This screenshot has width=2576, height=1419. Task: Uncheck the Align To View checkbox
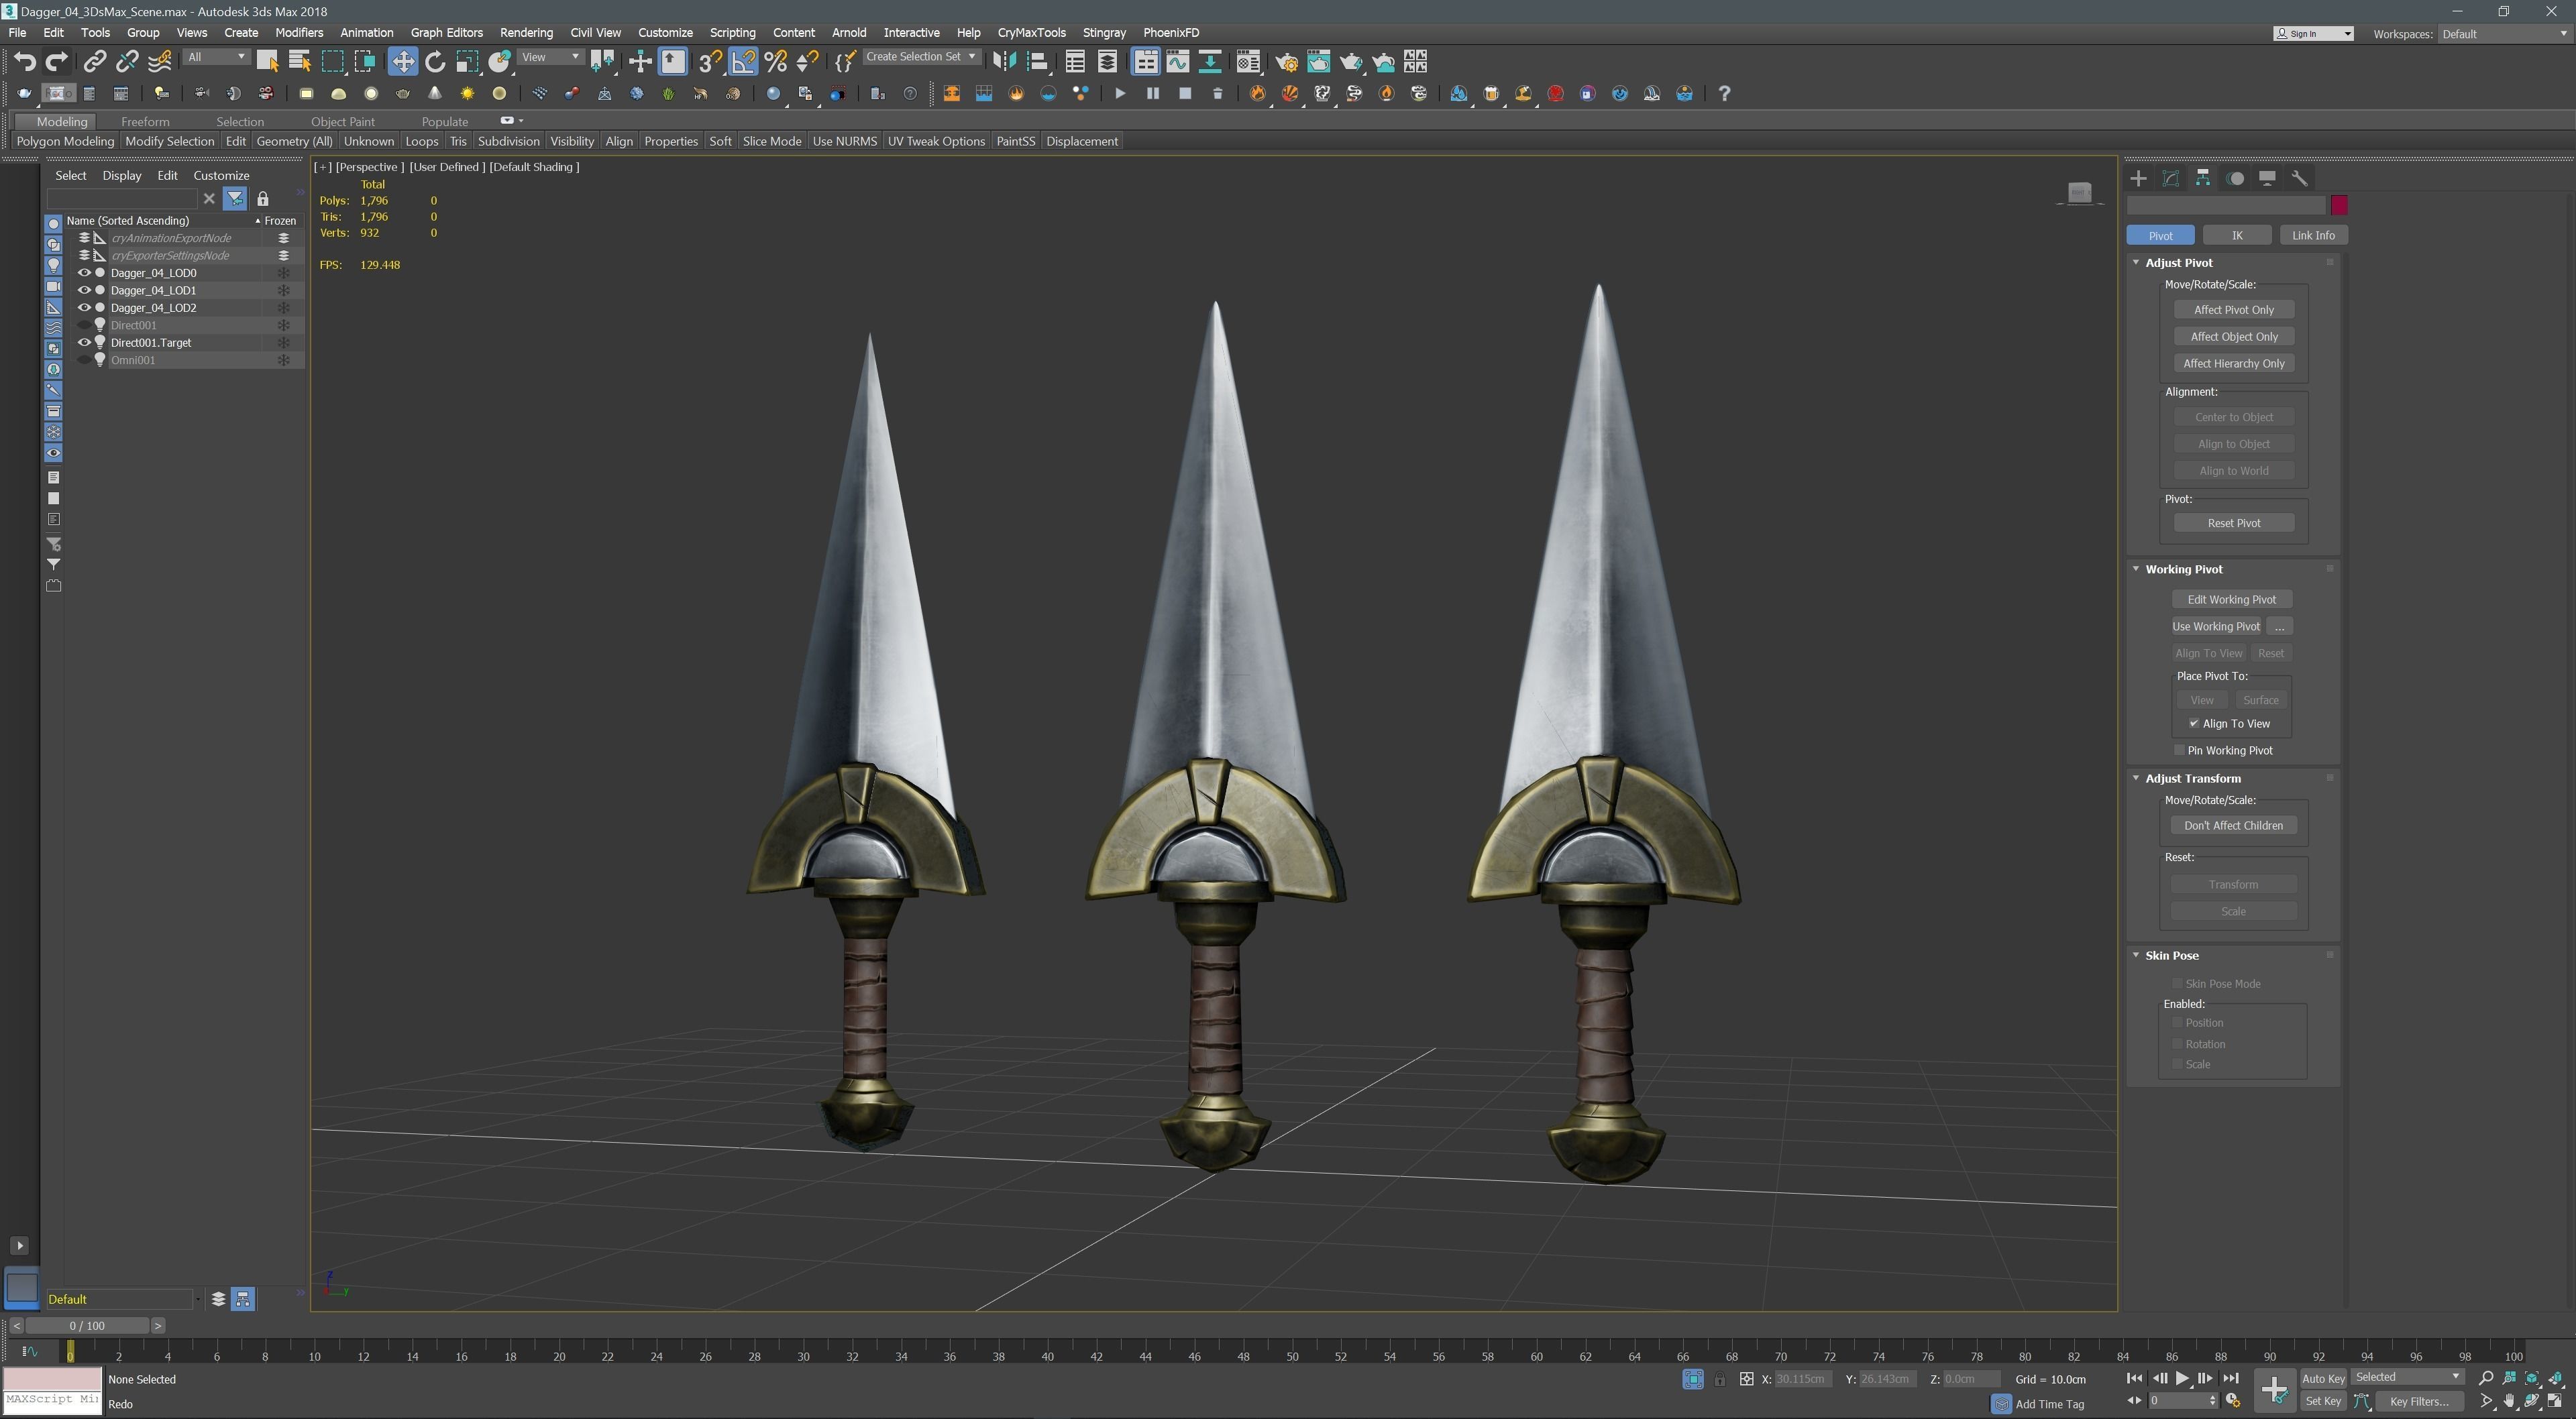(x=2194, y=724)
